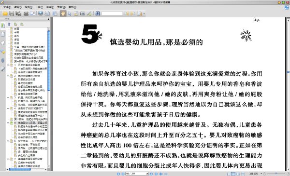The image size is (290, 176).
Task: Click bookmark panel horizontal scrollbar thumb
Action: coord(20,169)
